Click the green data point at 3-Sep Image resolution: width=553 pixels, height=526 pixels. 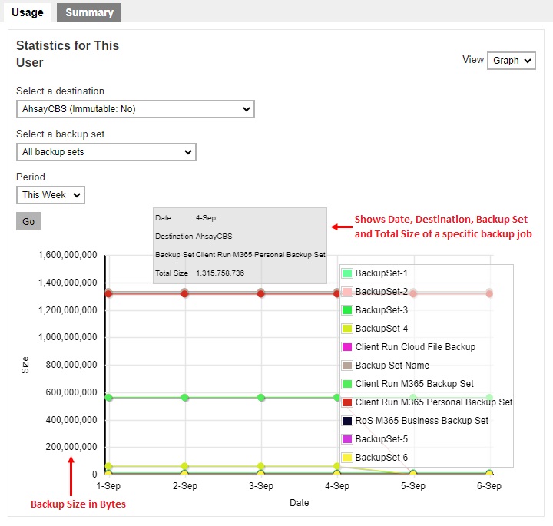point(261,398)
